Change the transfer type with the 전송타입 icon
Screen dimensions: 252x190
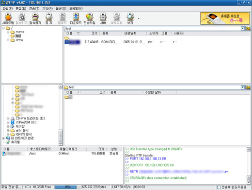[89, 18]
